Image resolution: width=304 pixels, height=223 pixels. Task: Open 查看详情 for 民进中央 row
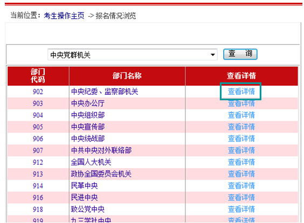click(x=241, y=198)
